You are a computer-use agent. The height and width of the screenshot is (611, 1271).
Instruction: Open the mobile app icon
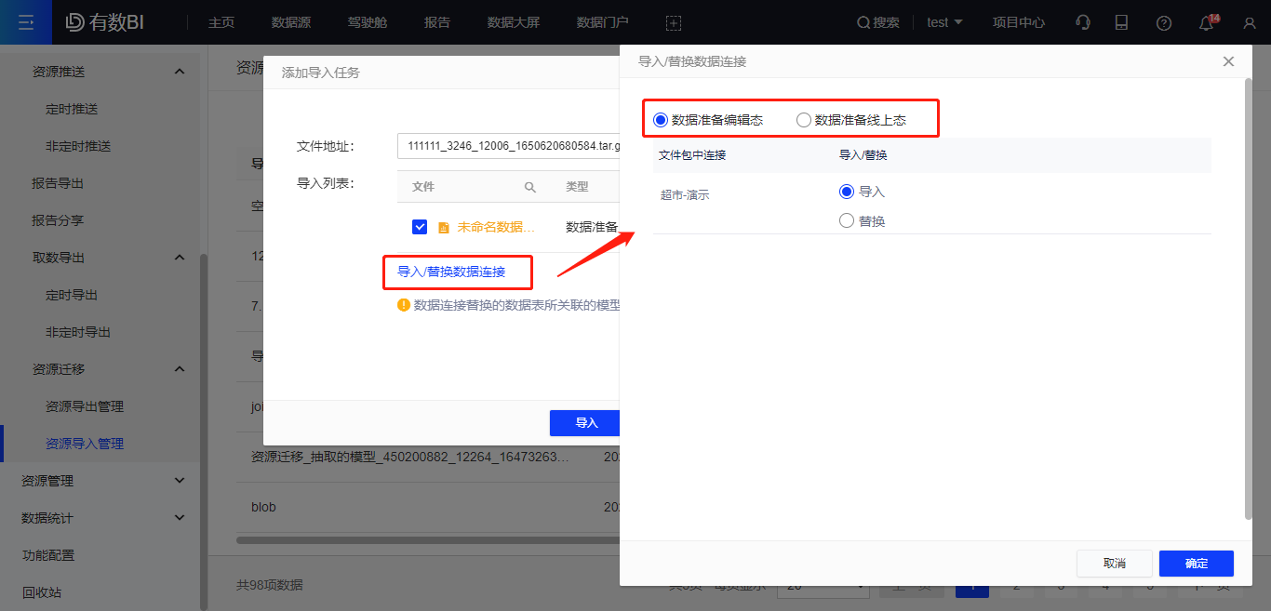click(x=1121, y=22)
